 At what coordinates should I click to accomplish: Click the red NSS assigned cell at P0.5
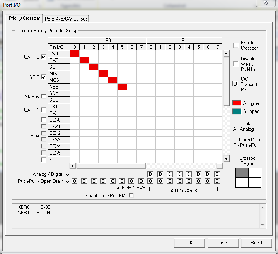tap(122, 87)
